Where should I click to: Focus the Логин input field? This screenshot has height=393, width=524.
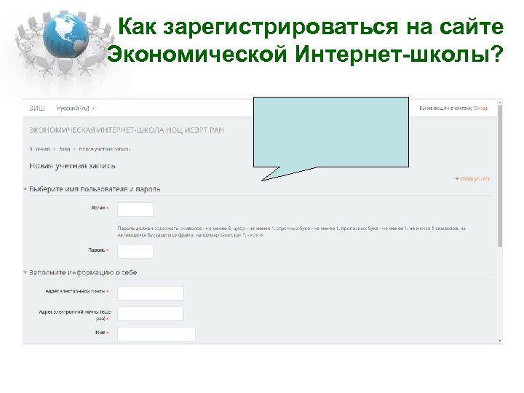coord(135,210)
